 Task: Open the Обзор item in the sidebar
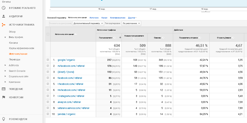[x=12, y=32]
